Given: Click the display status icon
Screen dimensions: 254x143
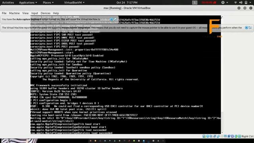Looking at the screenshot, I should click(x=225, y=136).
